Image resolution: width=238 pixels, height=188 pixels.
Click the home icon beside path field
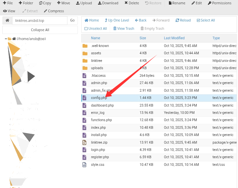(7, 21)
